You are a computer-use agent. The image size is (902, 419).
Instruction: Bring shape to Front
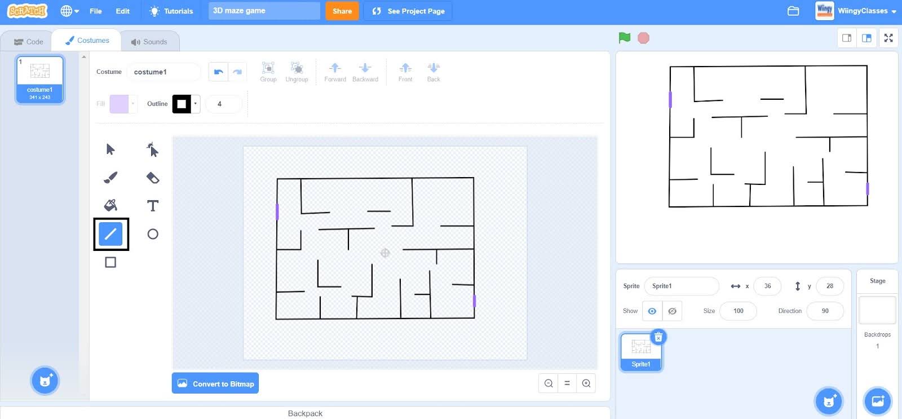click(x=405, y=72)
